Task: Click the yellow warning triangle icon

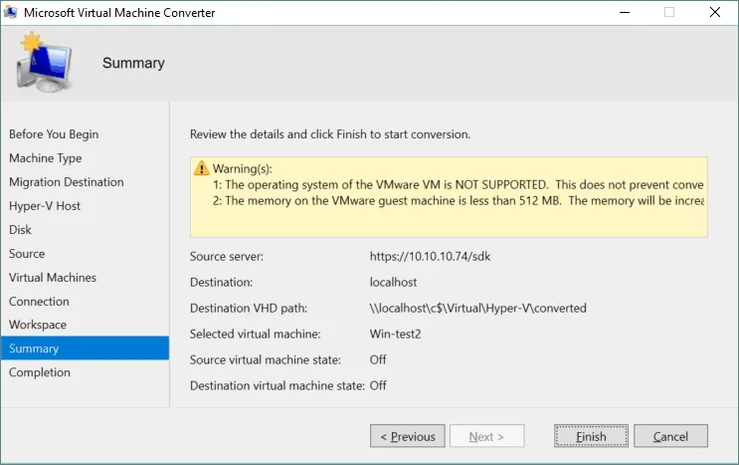Action: [201, 168]
